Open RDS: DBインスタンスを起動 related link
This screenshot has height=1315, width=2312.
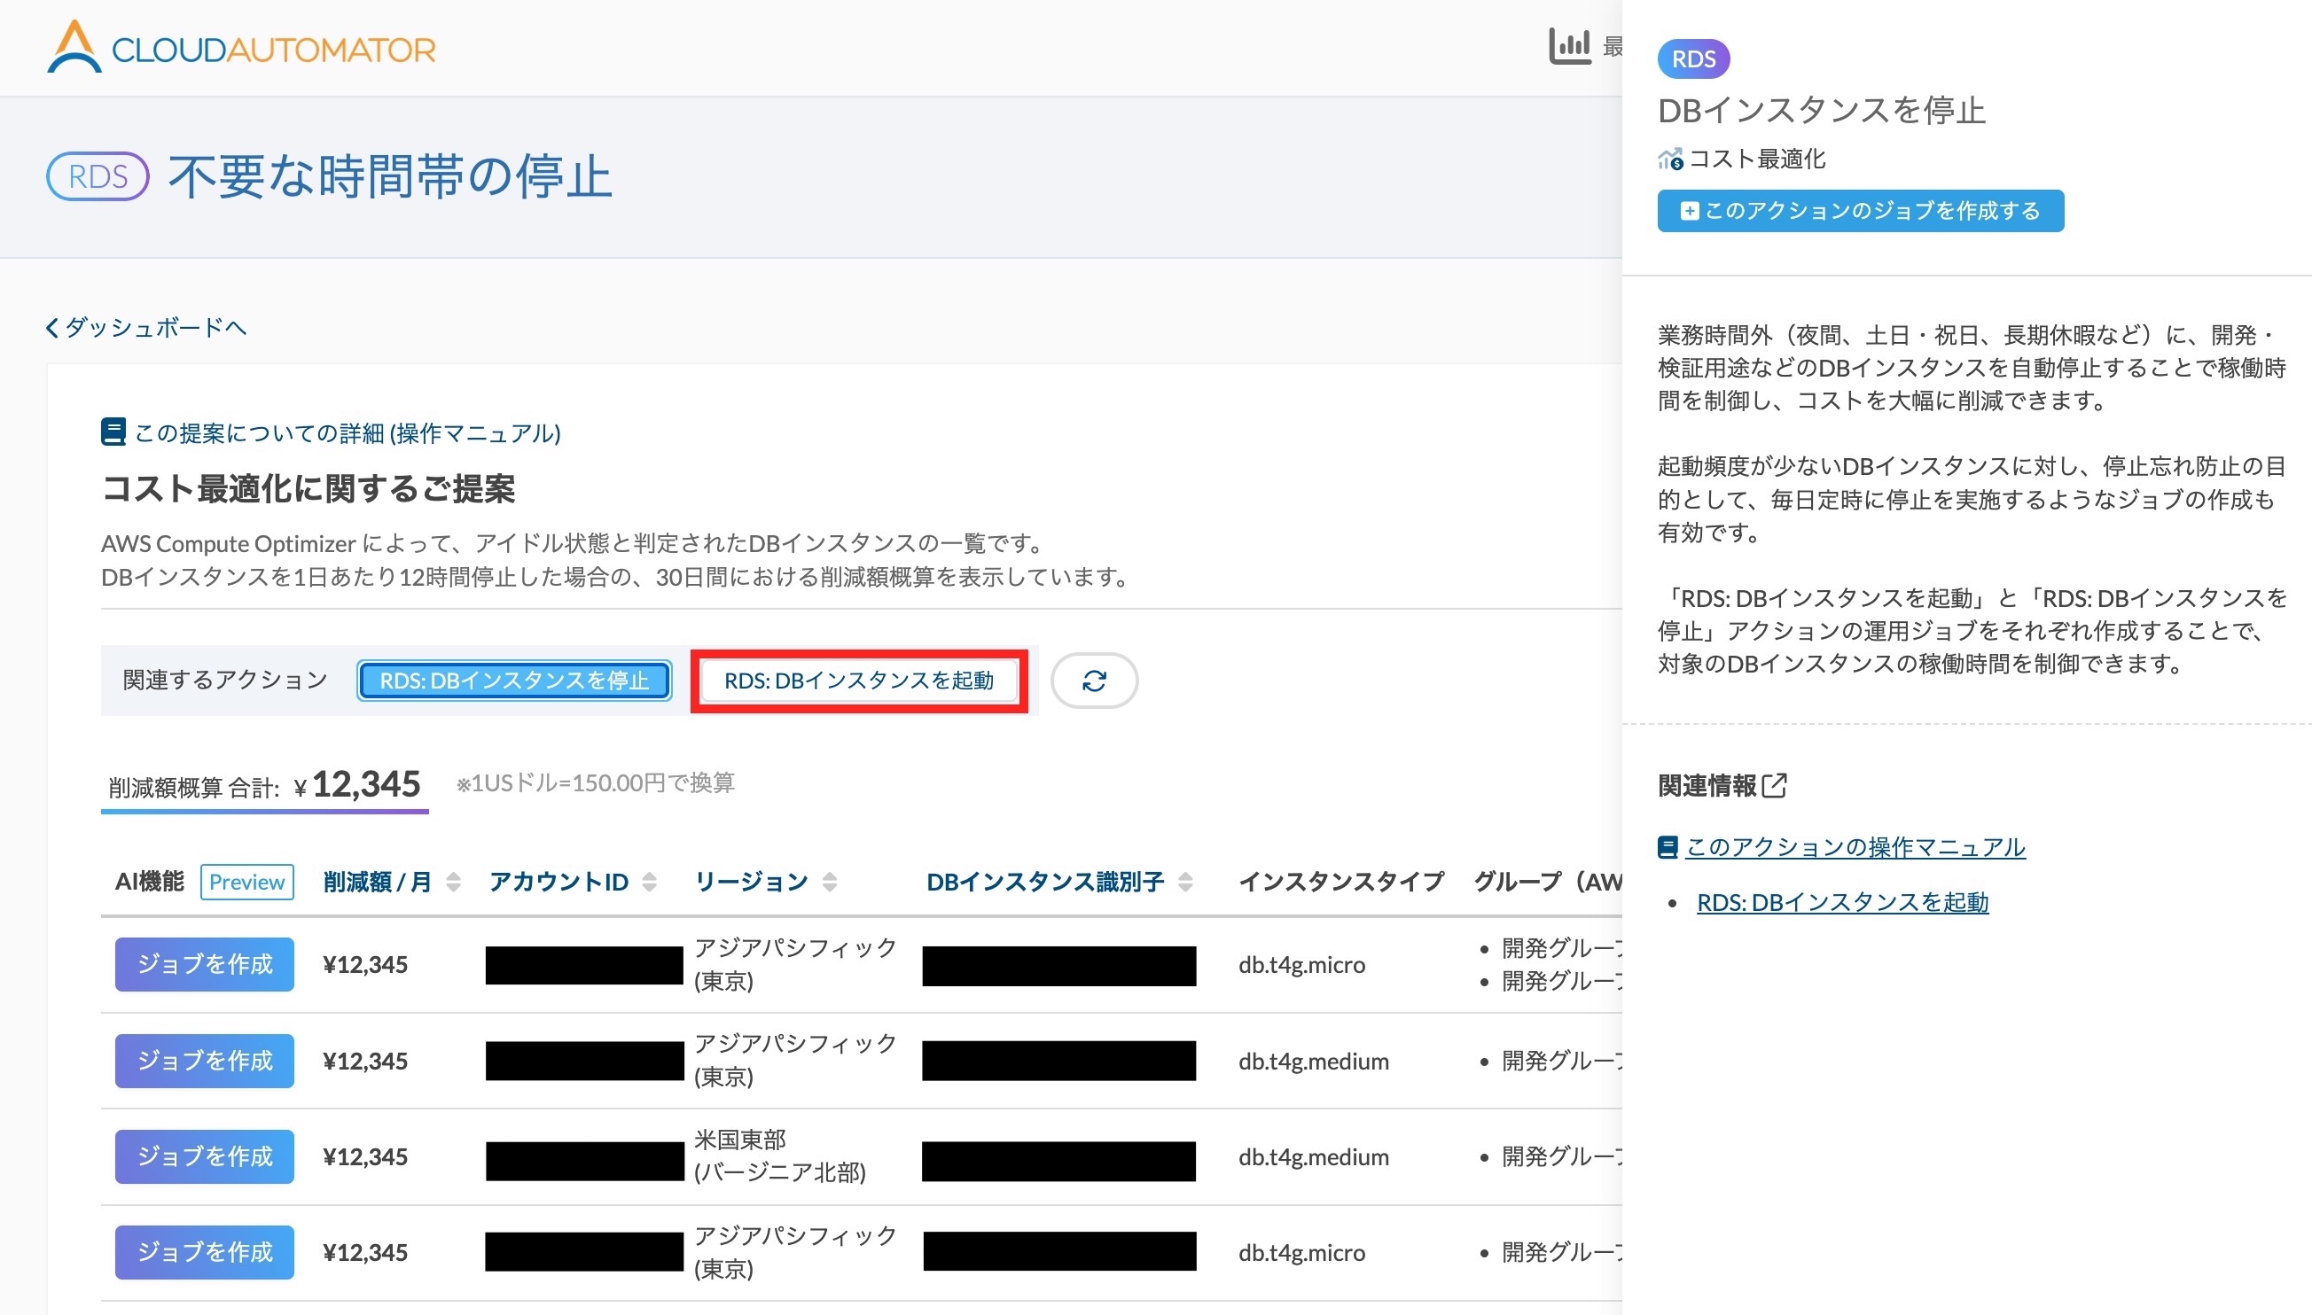1842,902
